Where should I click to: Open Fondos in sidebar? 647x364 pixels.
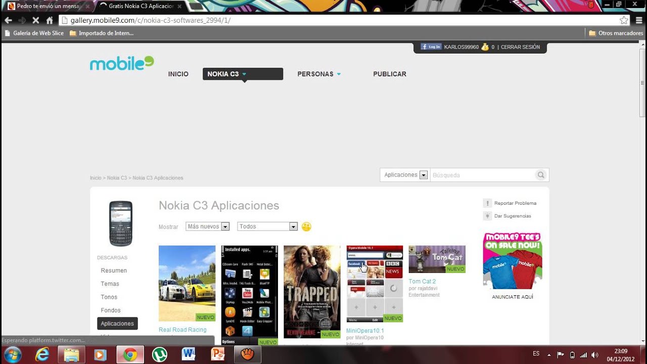click(x=111, y=310)
